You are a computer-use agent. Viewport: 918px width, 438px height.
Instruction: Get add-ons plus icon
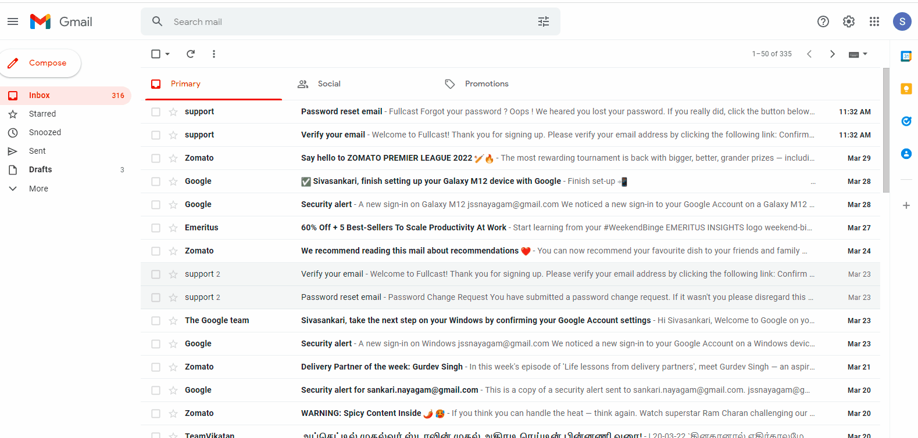tap(906, 205)
